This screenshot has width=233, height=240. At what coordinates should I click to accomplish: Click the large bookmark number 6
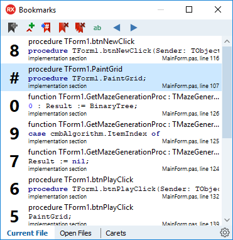(14, 189)
